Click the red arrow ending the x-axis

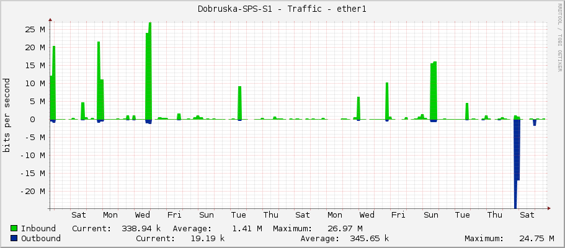549,208
